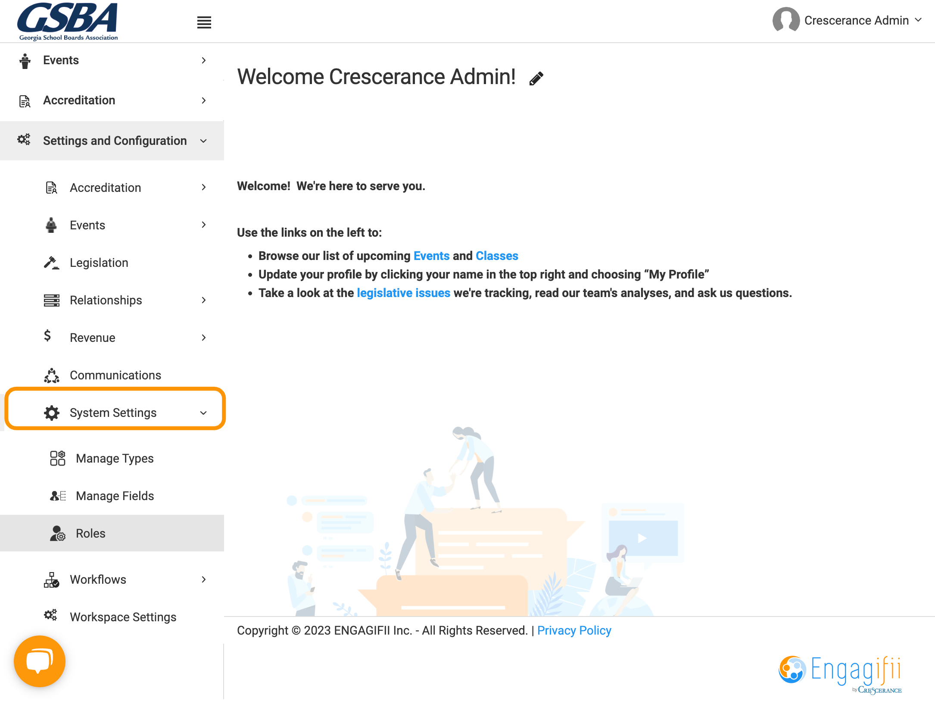935x701 pixels.
Task: Open the orange chat bubble widget
Action: 40,661
